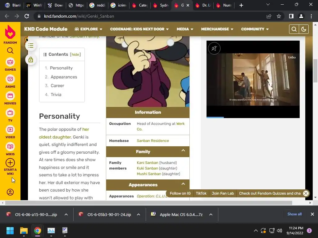The height and width of the screenshot is (238, 318).
Task: Collapse the Family infobox section
Action: tap(183, 150)
